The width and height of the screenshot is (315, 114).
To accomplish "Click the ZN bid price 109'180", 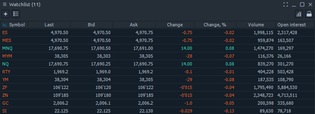I will click(103, 96).
